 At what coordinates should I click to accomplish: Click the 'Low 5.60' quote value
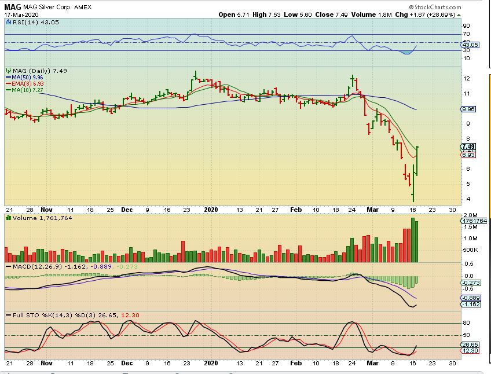click(x=298, y=14)
